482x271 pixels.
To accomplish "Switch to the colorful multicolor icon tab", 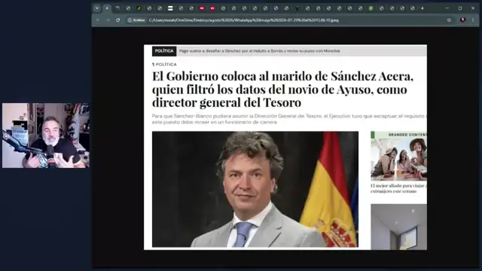I will [139, 8].
